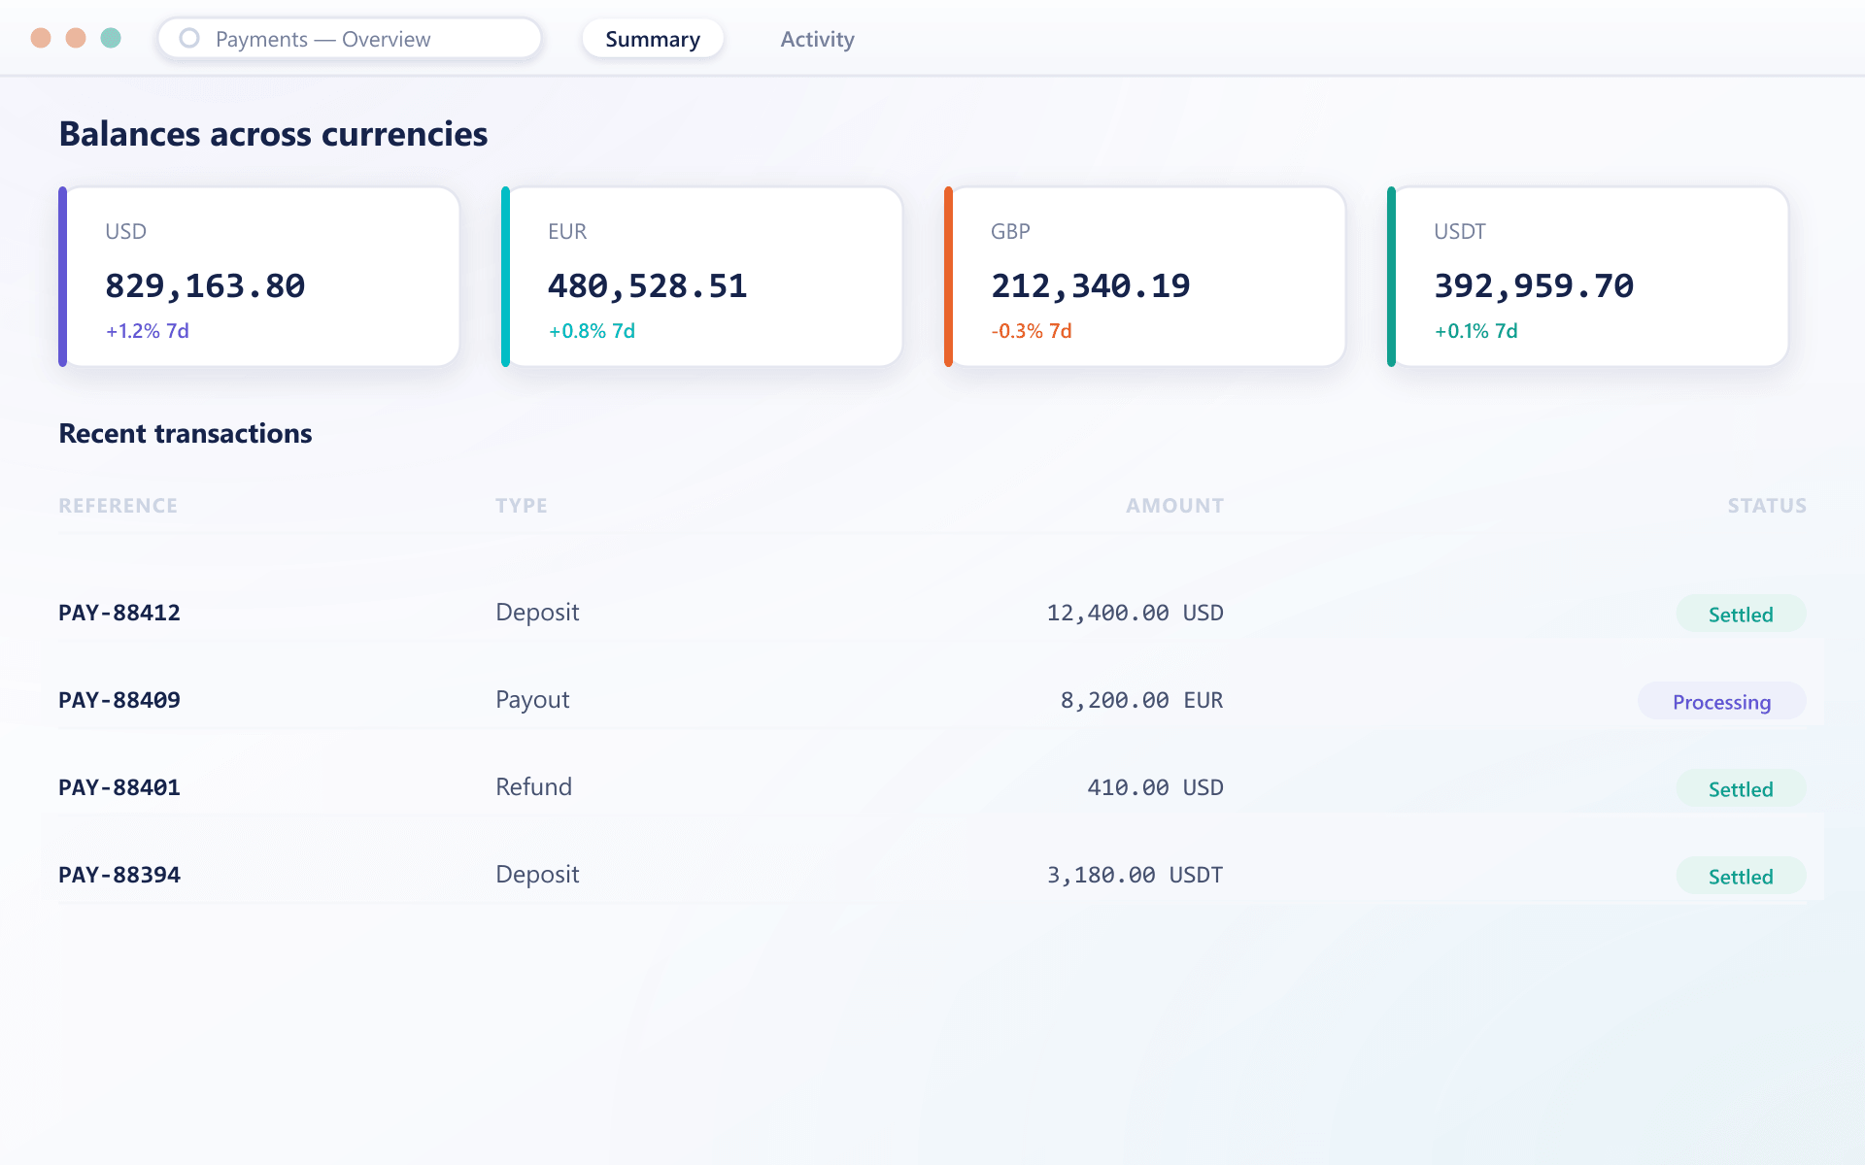Click the Payout type cell
The width and height of the screenshot is (1865, 1165).
(532, 700)
